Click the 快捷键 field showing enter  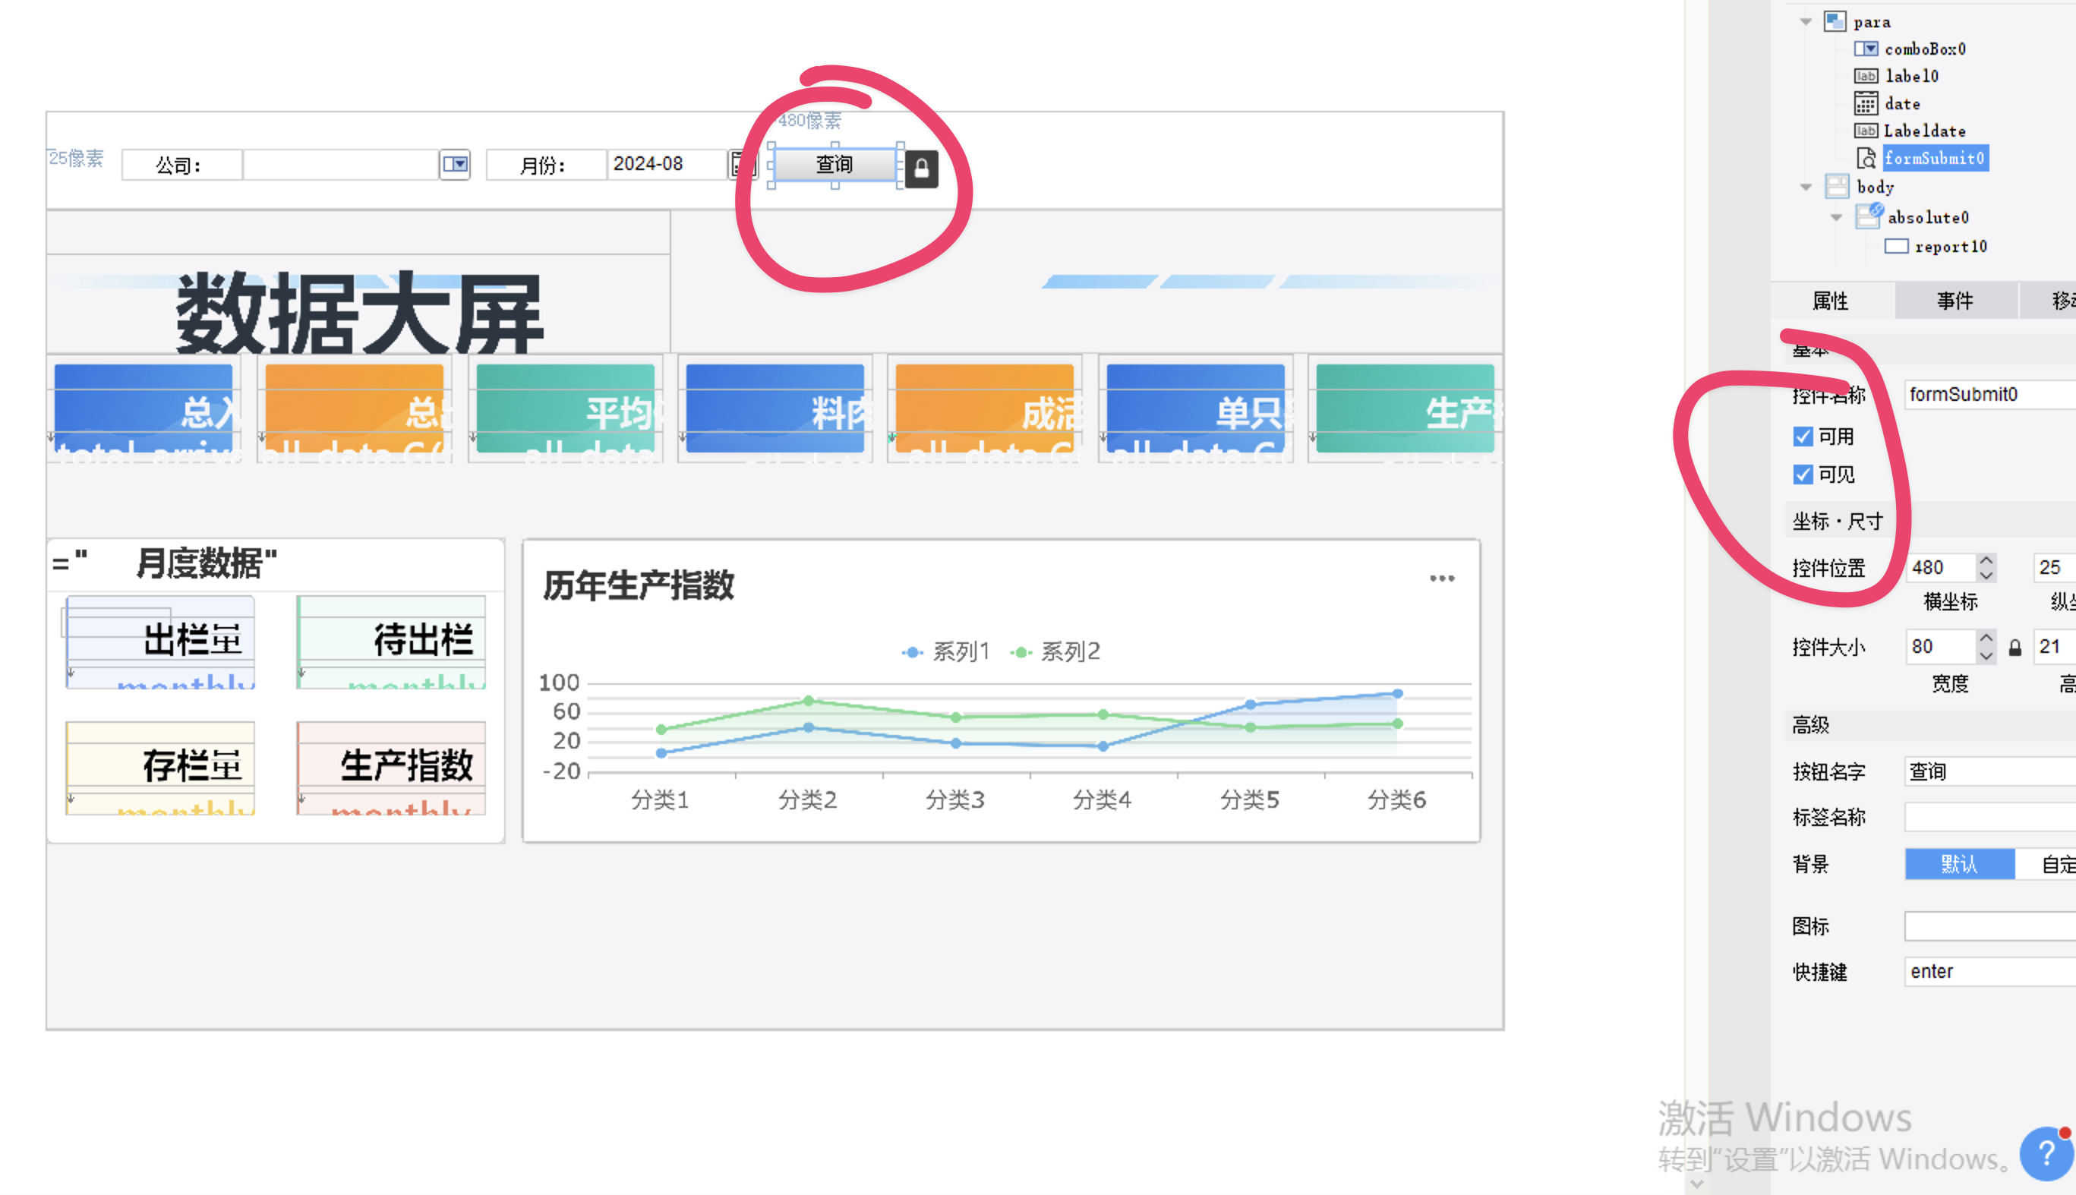tap(1989, 972)
